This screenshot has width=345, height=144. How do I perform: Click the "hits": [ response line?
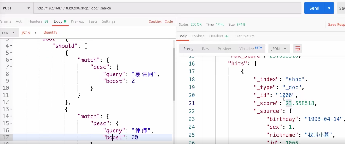click(243, 64)
